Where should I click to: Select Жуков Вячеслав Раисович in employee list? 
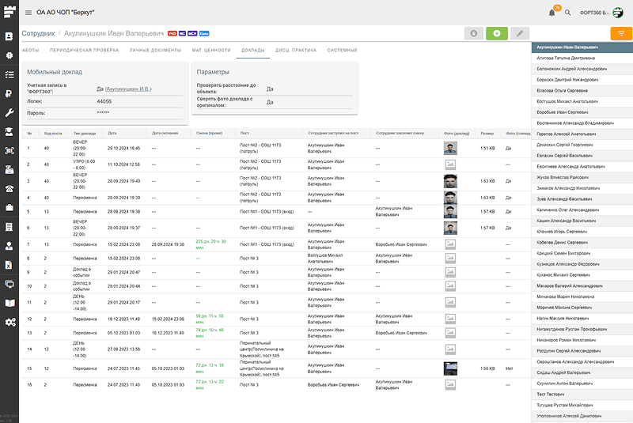(x=582, y=177)
